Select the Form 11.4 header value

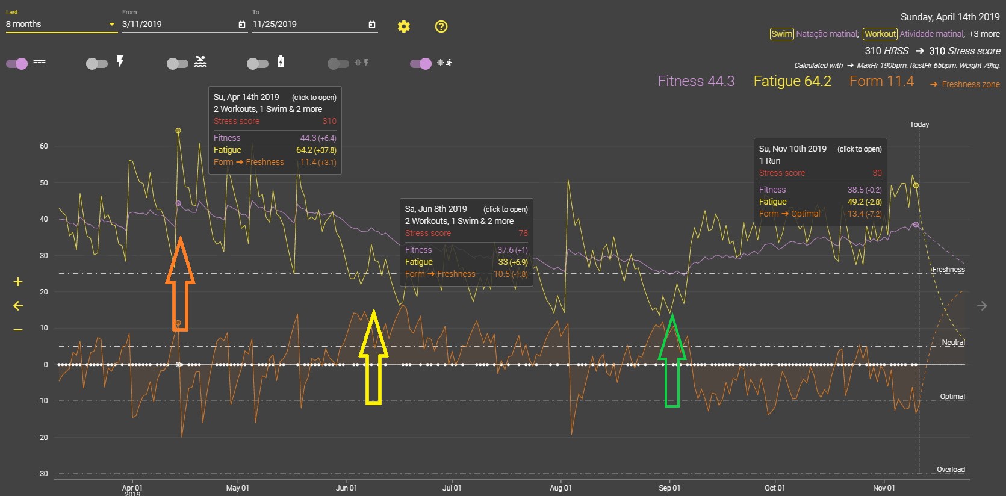pos(881,81)
